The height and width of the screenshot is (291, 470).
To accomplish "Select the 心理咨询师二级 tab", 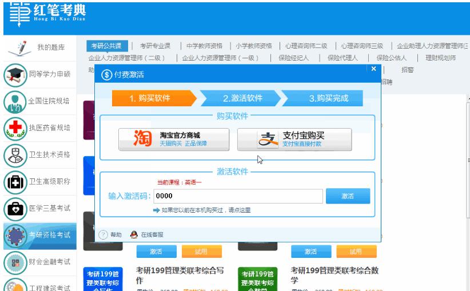I will [x=306, y=46].
